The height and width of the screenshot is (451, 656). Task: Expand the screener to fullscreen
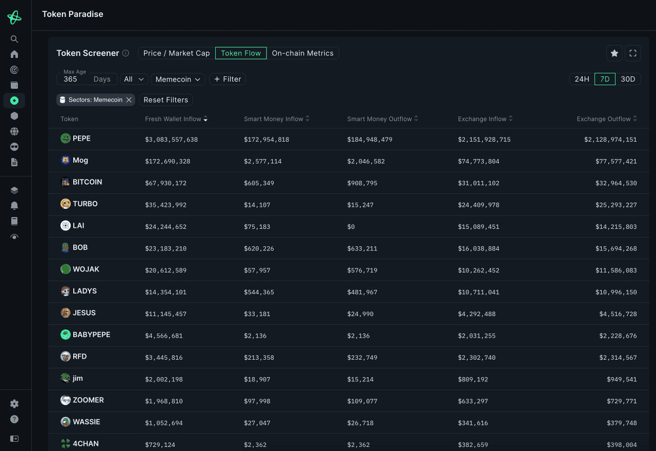[x=633, y=53]
